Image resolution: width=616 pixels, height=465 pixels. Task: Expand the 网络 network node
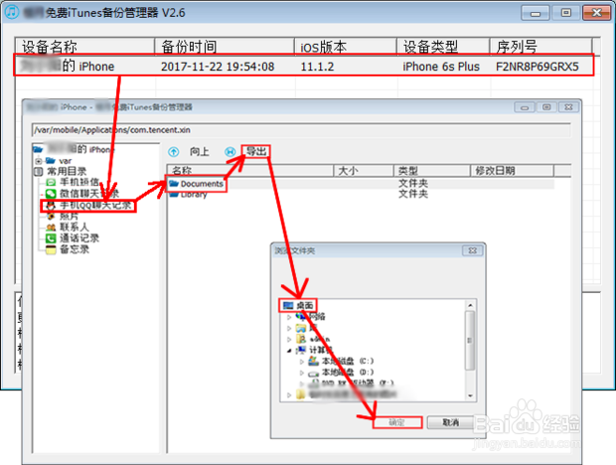[289, 317]
